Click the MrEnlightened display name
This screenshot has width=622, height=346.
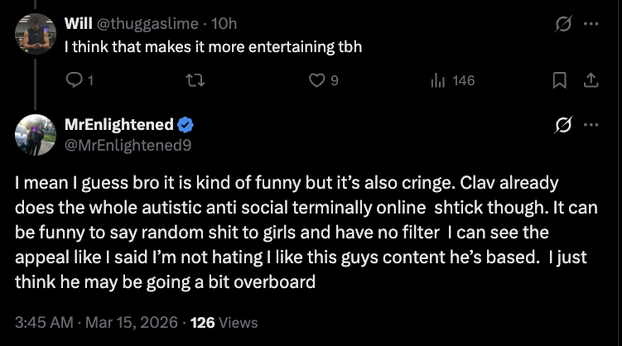tap(119, 124)
